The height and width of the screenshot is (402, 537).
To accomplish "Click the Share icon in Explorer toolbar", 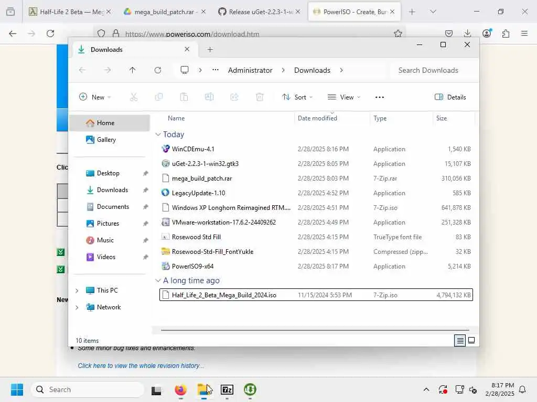I will pyautogui.click(x=234, y=97).
